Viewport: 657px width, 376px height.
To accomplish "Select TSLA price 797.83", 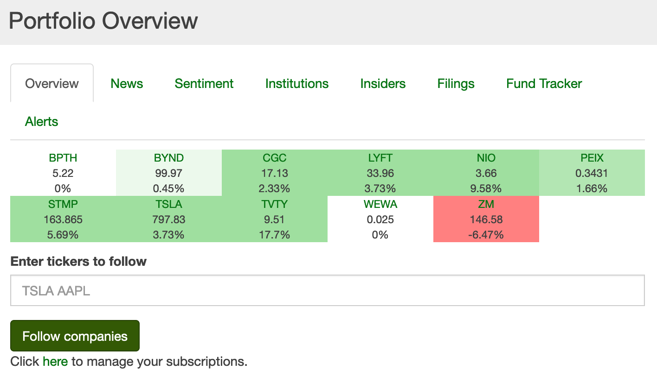I will (x=169, y=219).
